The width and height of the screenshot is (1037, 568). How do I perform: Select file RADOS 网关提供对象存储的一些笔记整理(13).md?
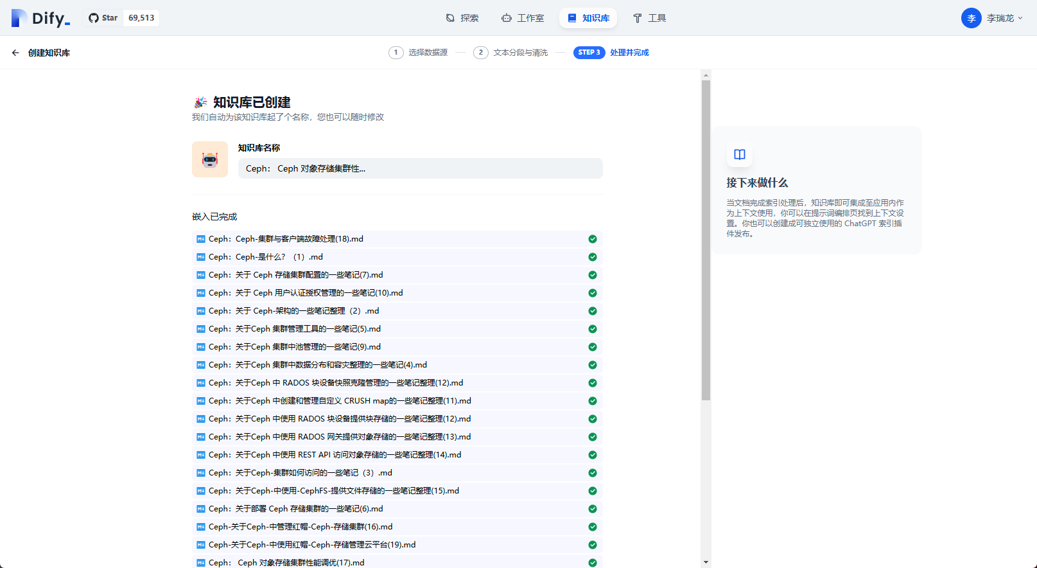(x=397, y=437)
